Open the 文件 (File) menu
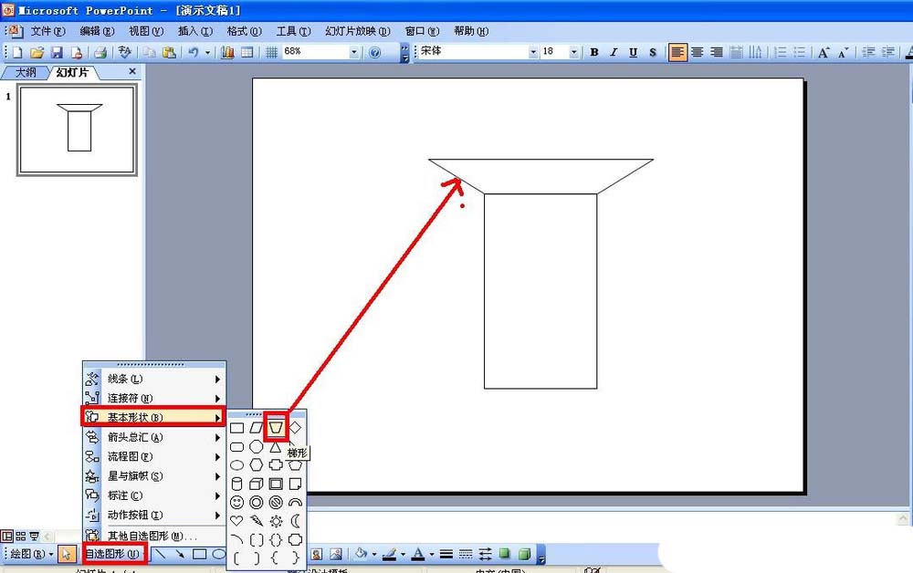The height and width of the screenshot is (573, 913). [x=47, y=31]
